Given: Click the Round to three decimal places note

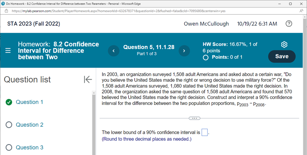Looking at the screenshot, I should pyautogui.click(x=146, y=139).
